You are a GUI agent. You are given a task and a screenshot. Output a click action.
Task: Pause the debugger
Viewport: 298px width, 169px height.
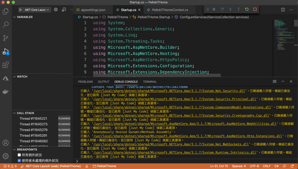pos(214,9)
